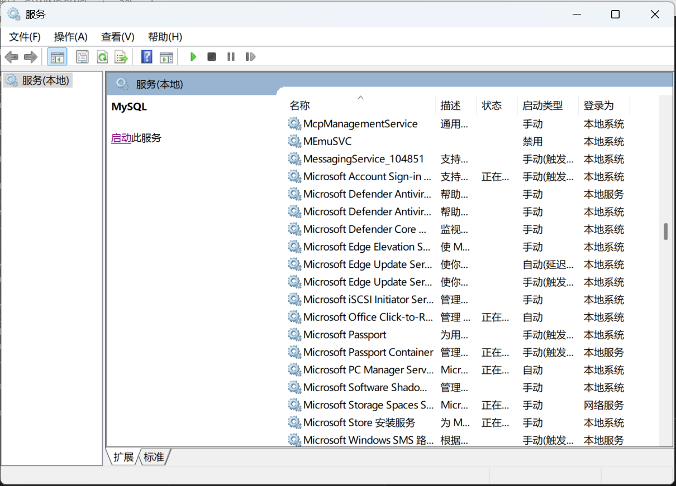Click the vertical scrollbar thumb of the services list
676x486 pixels.
(x=665, y=232)
